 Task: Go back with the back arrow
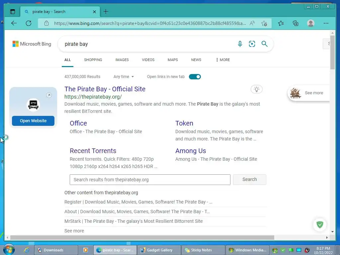[x=14, y=23]
